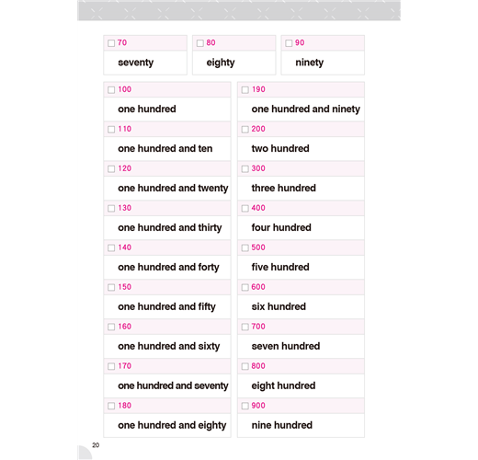Tick the checkbox for 80
The height and width of the screenshot is (460, 478).
tap(200, 43)
